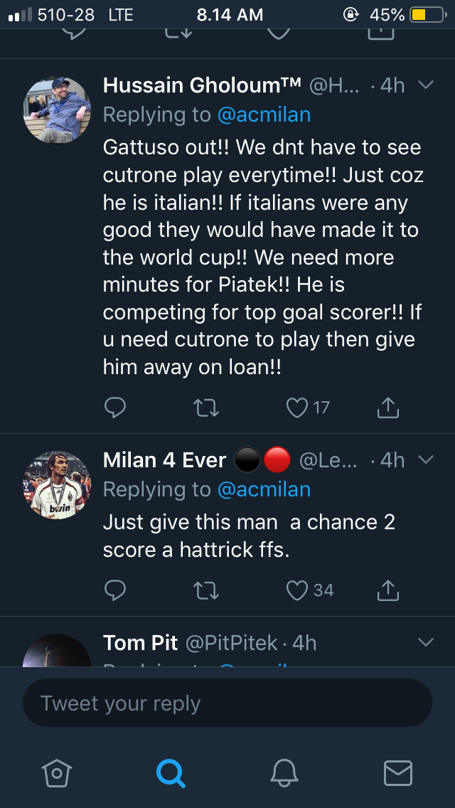Open the notifications bell tab
The width and height of the screenshot is (455, 808).
click(284, 772)
